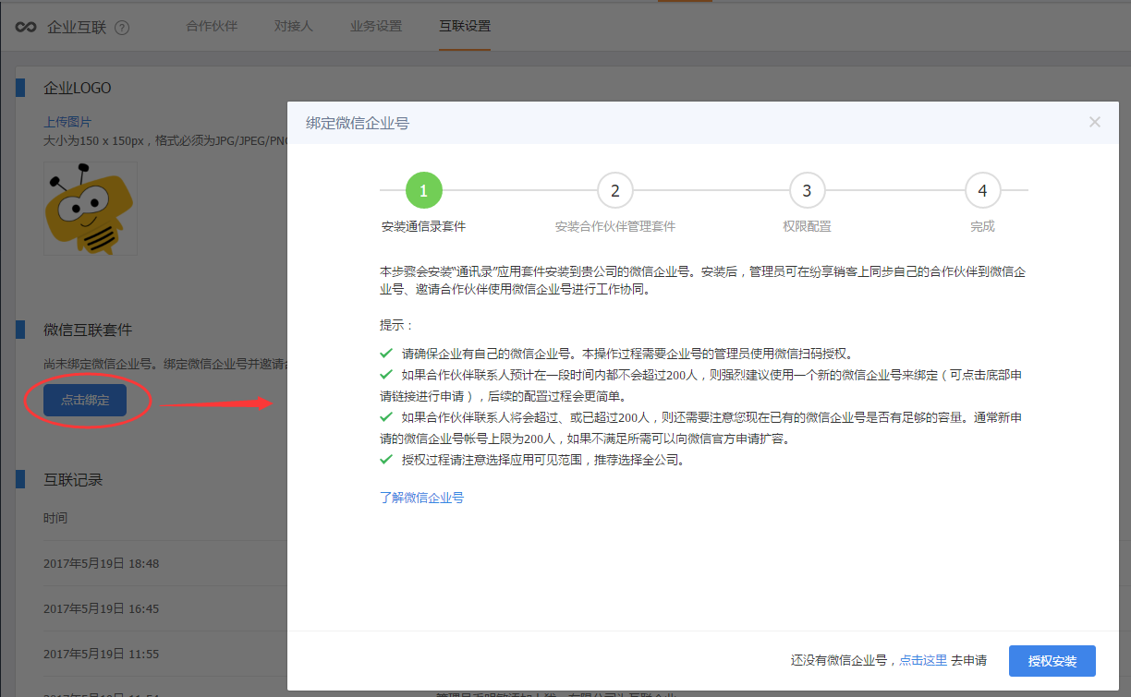The height and width of the screenshot is (697, 1131).
Task: Open the 对接人 tab
Action: click(294, 26)
